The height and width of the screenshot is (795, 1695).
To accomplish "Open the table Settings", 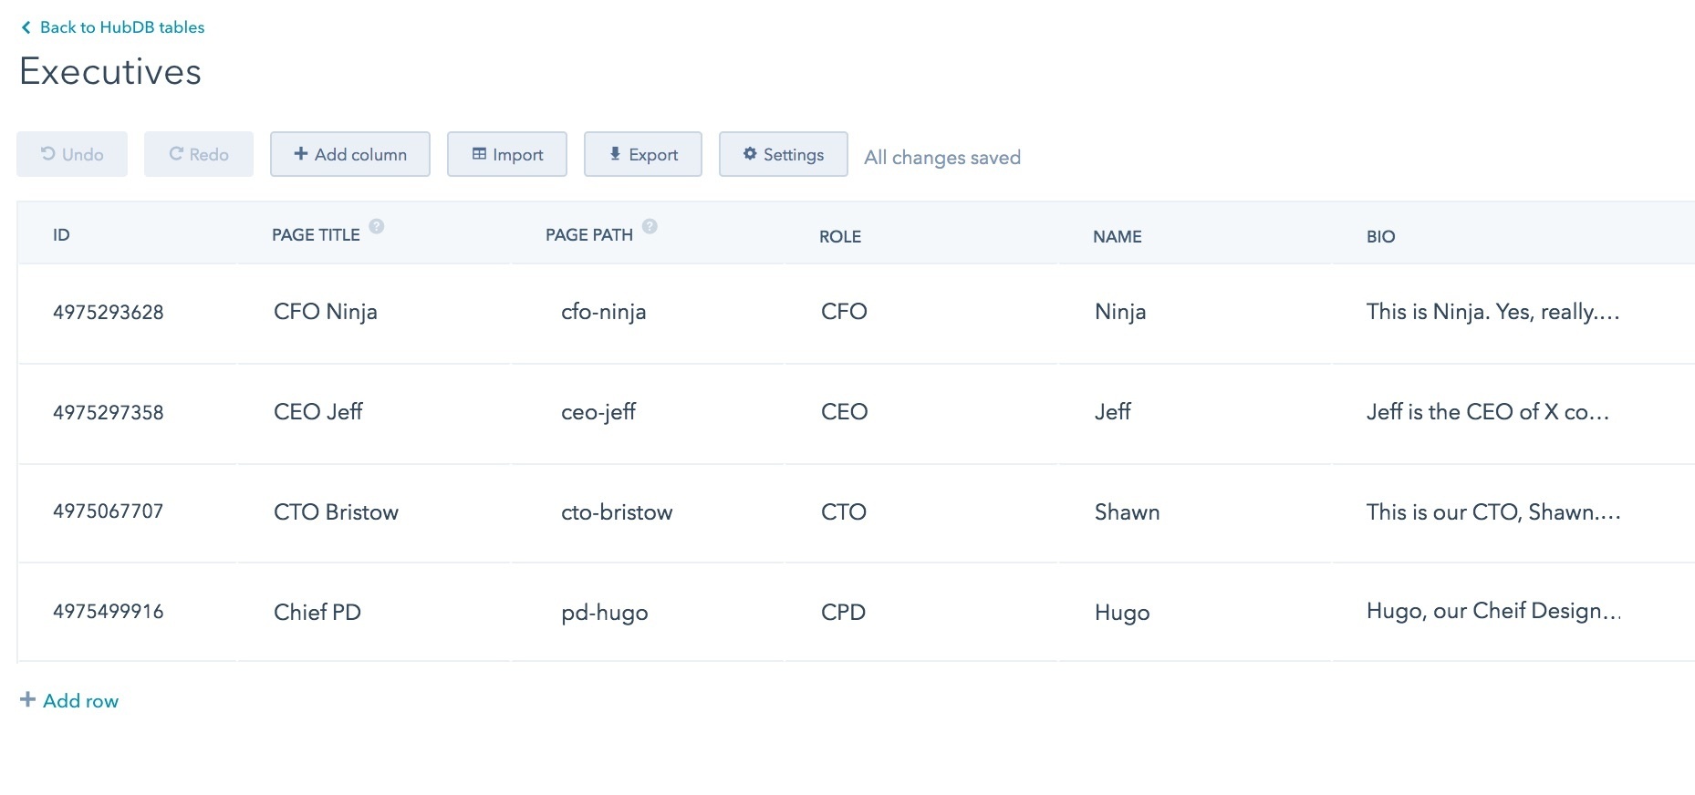I will (783, 154).
